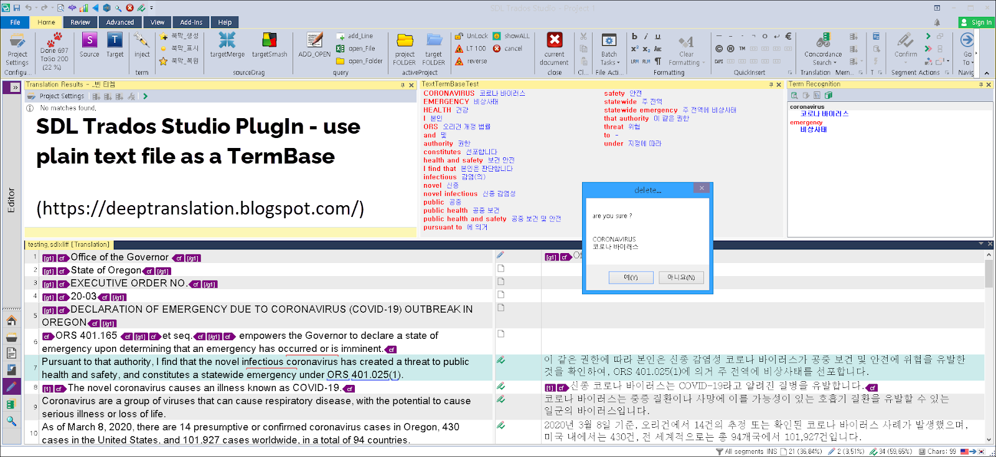Click the coronavirus entry in Term Recognition

(807, 107)
